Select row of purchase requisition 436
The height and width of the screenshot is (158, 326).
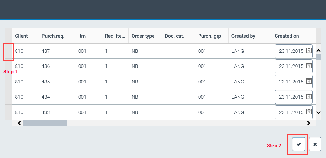9,66
